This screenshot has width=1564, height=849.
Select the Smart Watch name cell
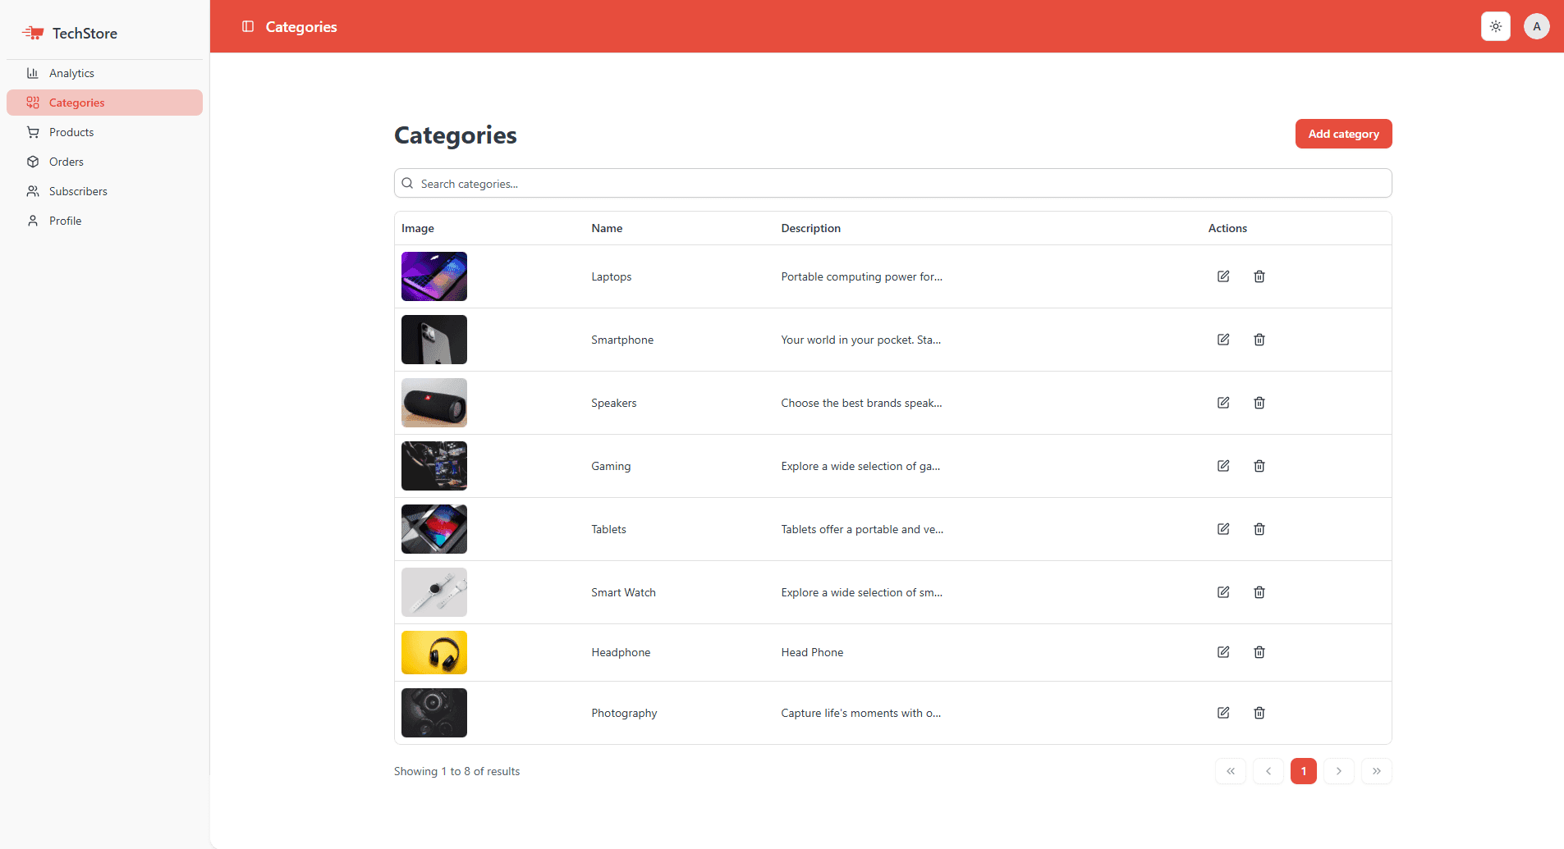tap(623, 592)
